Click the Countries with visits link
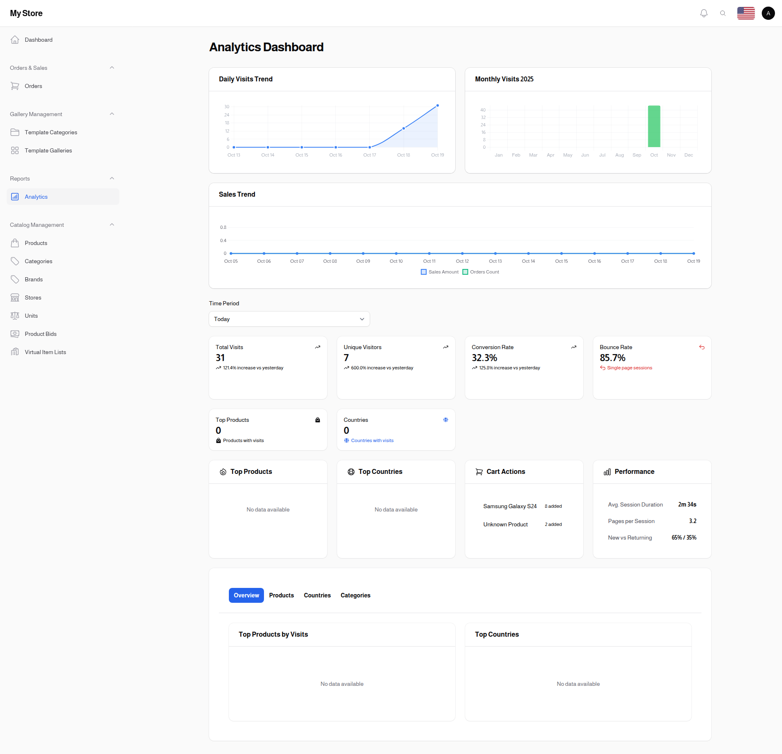 (x=372, y=440)
